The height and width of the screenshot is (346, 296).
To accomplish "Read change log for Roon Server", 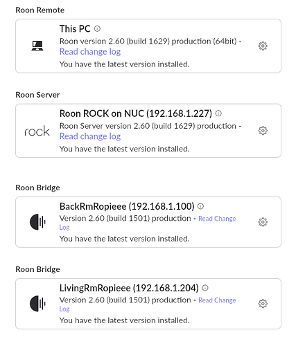I will tap(90, 136).
